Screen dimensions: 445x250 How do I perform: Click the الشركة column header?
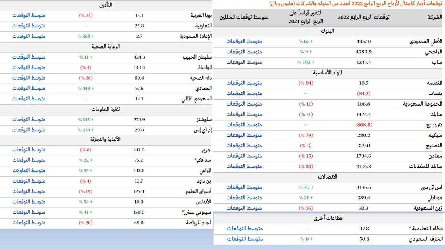tap(434, 17)
